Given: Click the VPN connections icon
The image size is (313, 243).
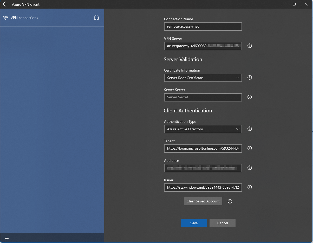Looking at the screenshot, I should click(5, 18).
